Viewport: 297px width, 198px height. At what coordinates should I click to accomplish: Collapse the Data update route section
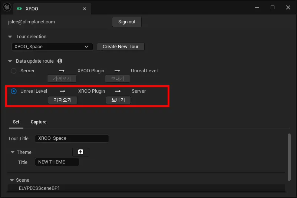point(10,61)
